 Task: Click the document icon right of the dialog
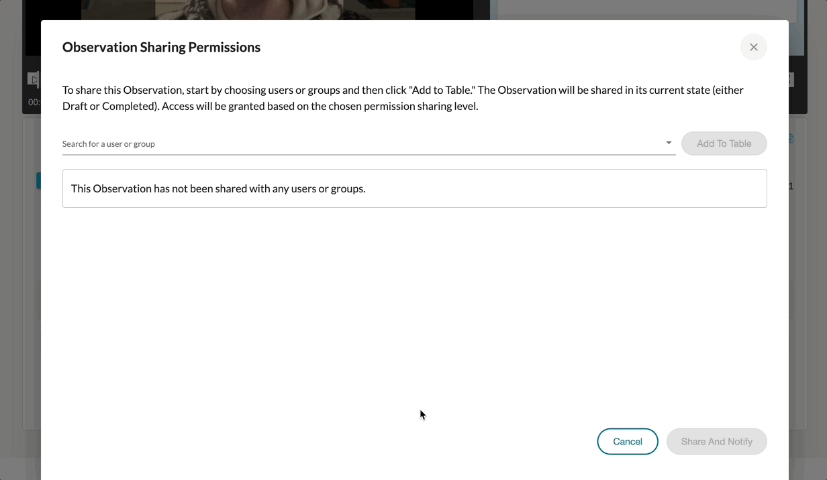pos(791,139)
